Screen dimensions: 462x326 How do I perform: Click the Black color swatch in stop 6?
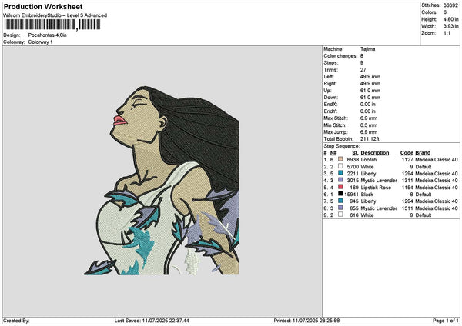[339, 195]
